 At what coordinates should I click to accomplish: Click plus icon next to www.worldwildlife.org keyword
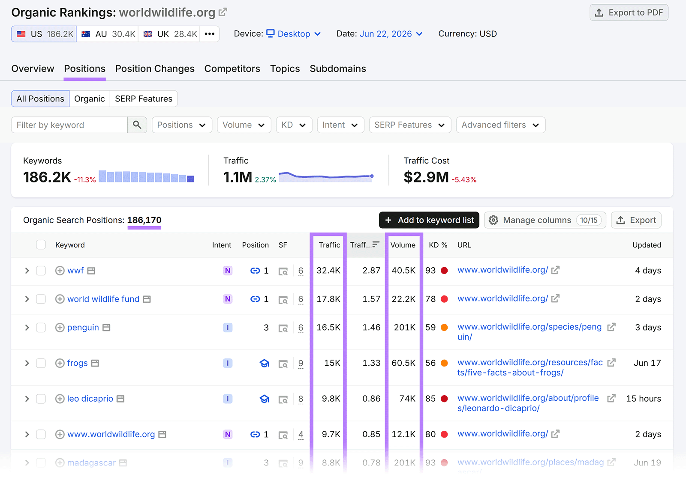60,434
